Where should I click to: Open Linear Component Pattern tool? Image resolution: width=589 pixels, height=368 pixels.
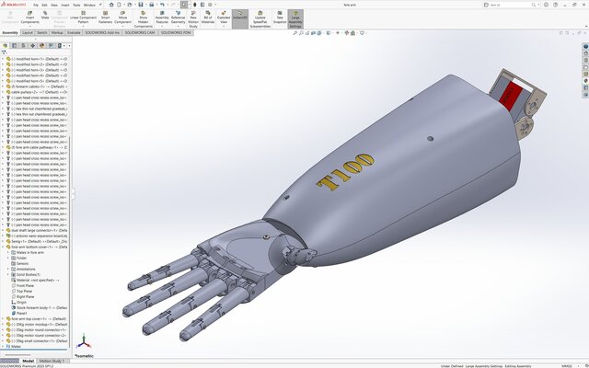coord(83,17)
